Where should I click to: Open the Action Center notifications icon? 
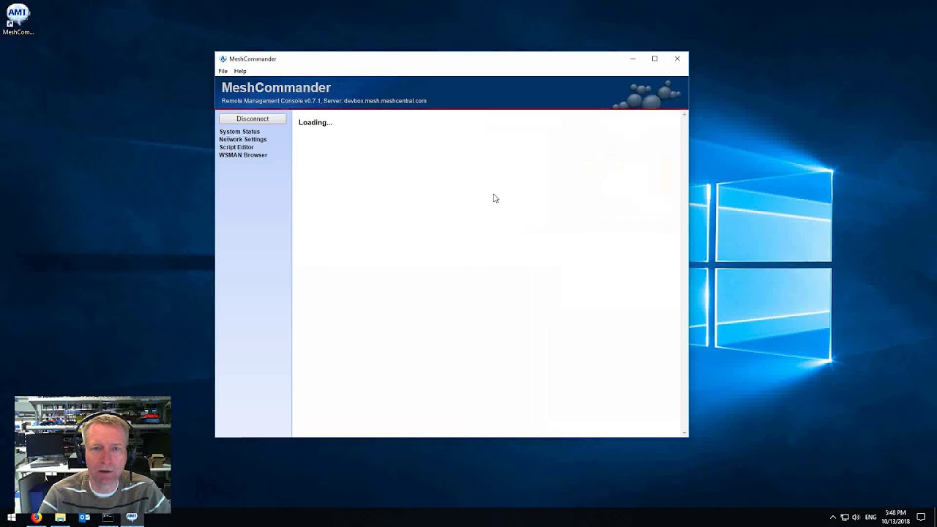click(x=921, y=517)
